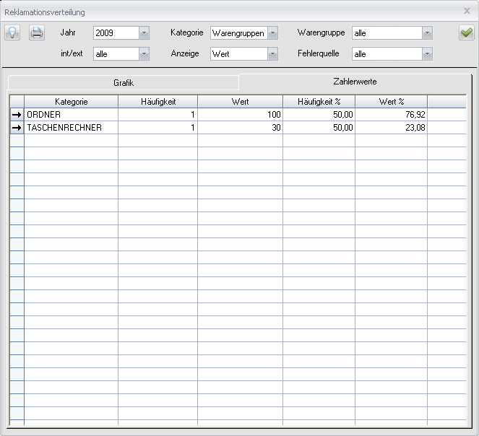
Task: Open the Anzeige dropdown
Action: tap(272, 54)
